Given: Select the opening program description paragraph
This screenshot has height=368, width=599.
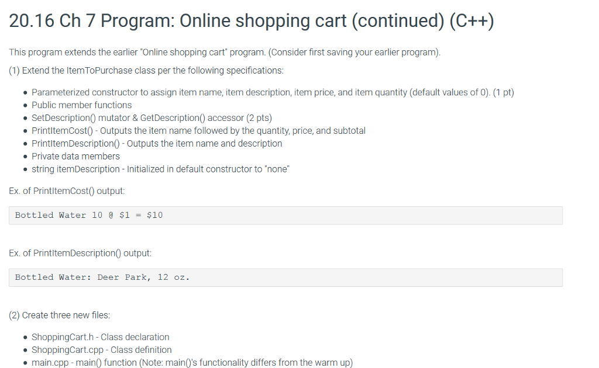Looking at the screenshot, I should pyautogui.click(x=224, y=52).
